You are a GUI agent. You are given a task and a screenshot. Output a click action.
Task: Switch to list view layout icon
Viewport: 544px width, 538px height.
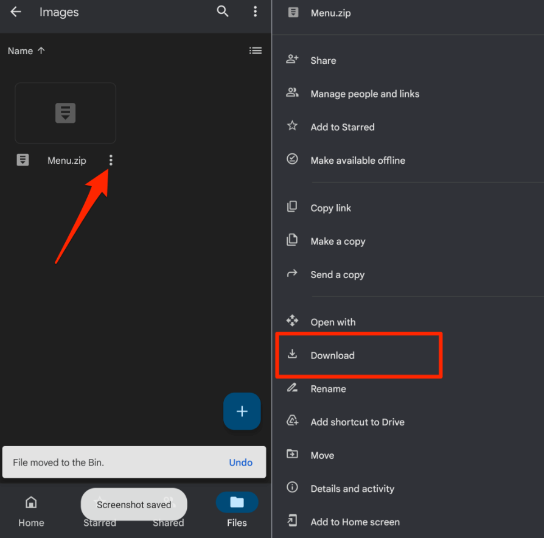(256, 51)
